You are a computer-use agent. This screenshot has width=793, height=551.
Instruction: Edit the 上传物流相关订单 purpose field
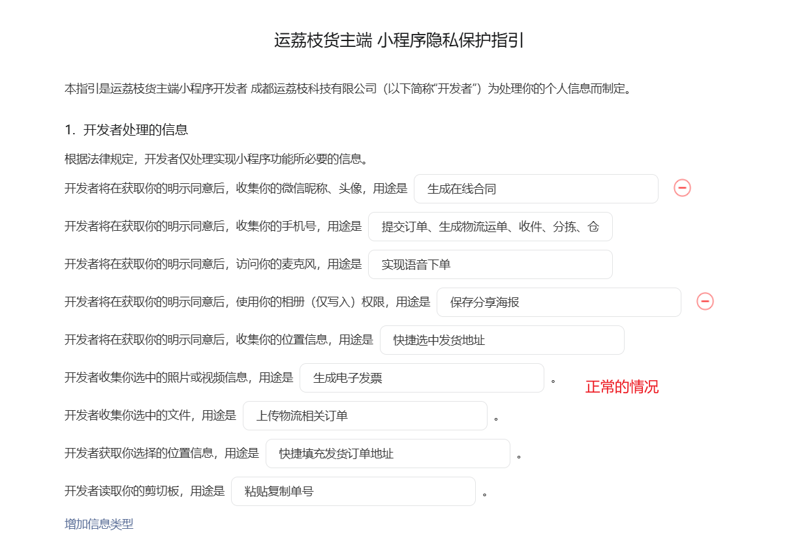point(365,416)
